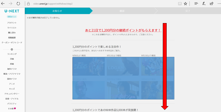Click the browser forward arrow
Image resolution: width=221 pixels, height=112 pixels.
tap(11, 4)
